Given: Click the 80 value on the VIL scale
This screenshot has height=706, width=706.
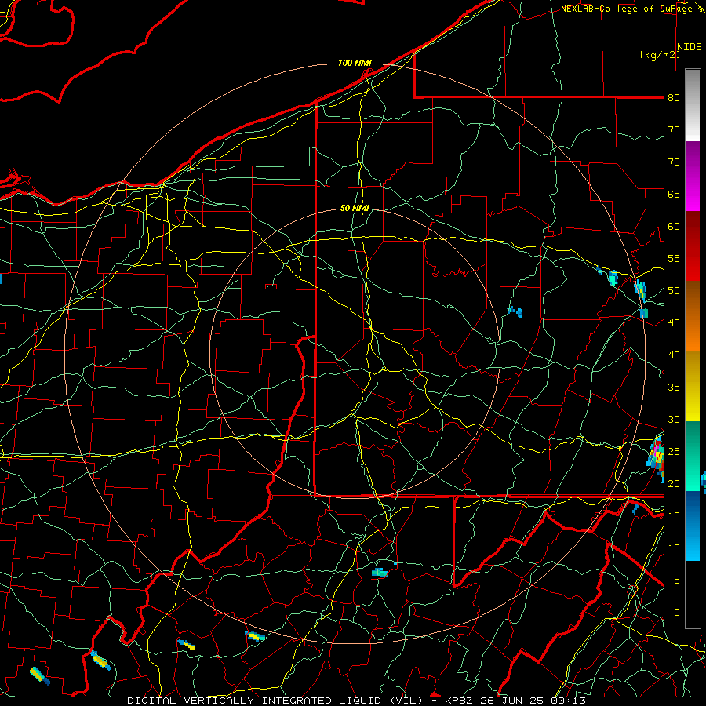Looking at the screenshot, I should point(674,98).
